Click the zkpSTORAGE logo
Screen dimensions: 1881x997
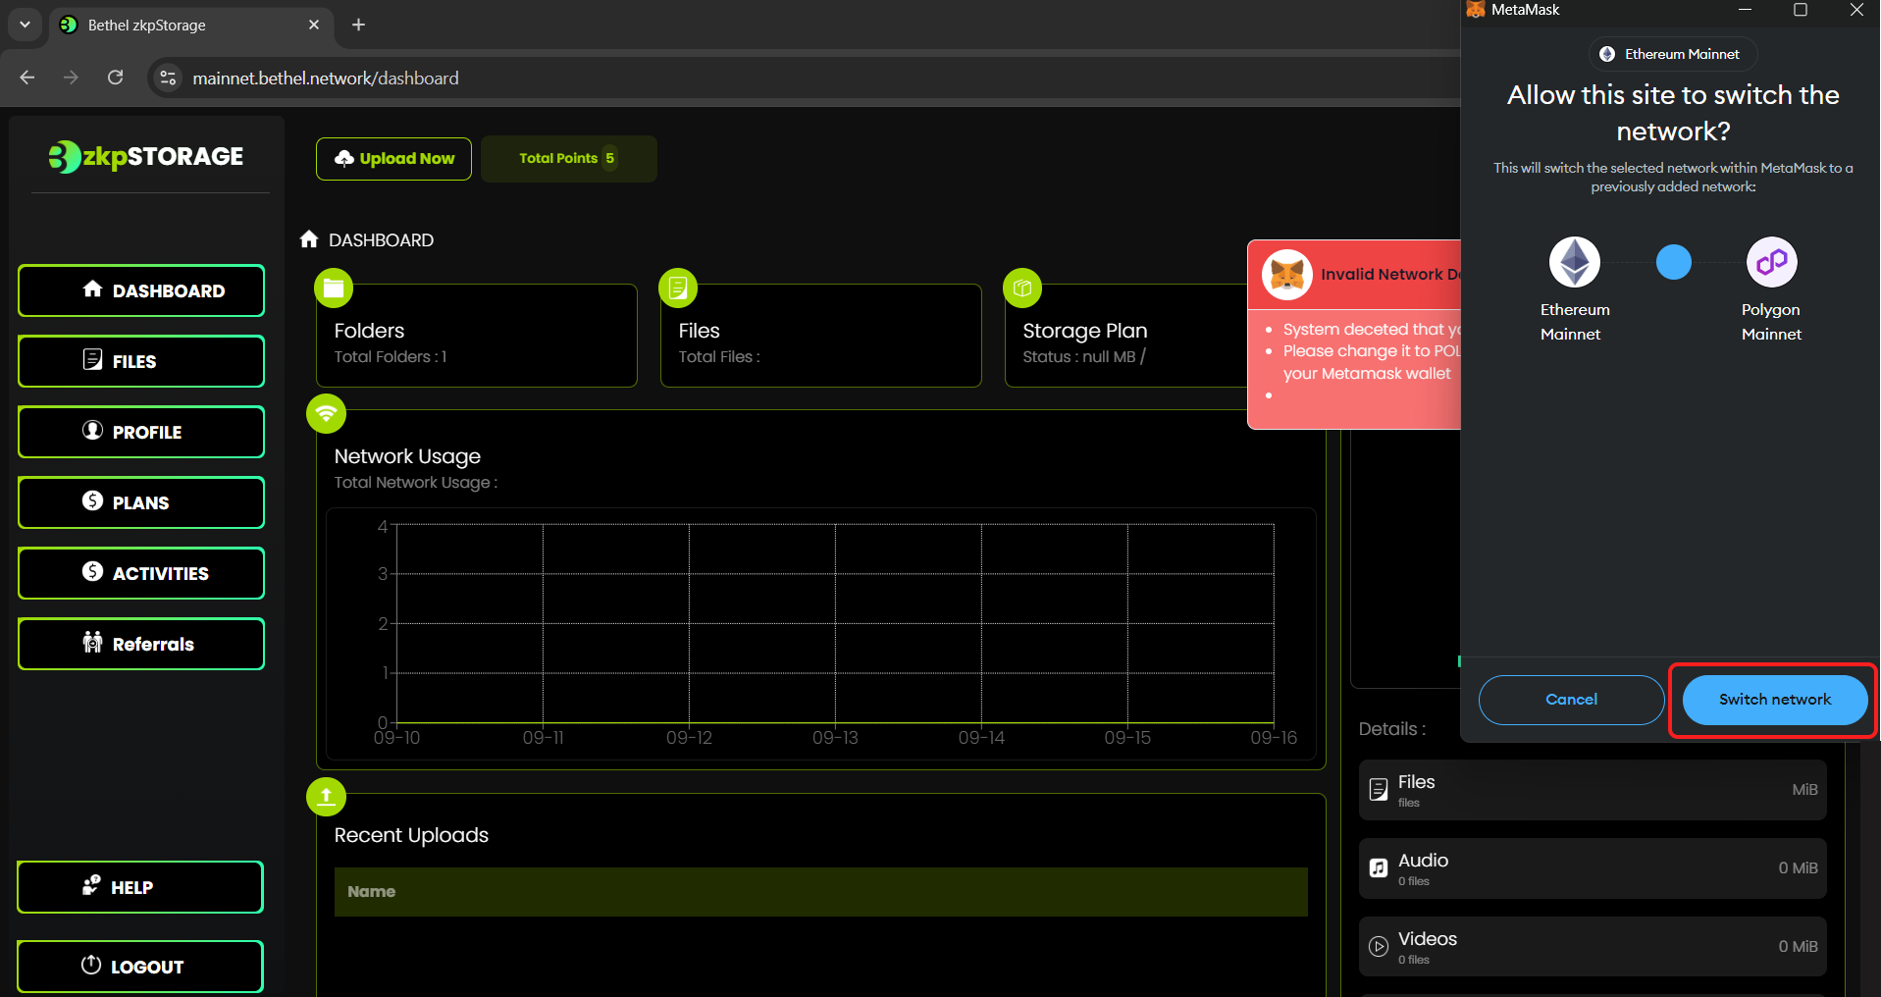[146, 157]
